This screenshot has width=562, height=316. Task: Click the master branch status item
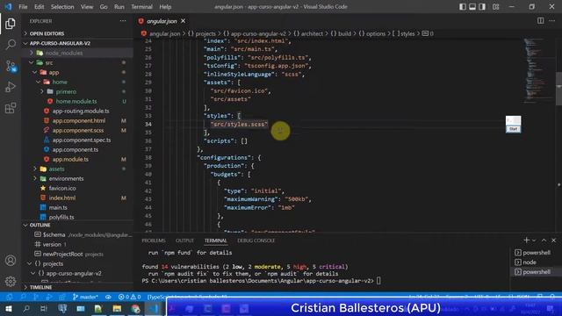pyautogui.click(x=85, y=297)
